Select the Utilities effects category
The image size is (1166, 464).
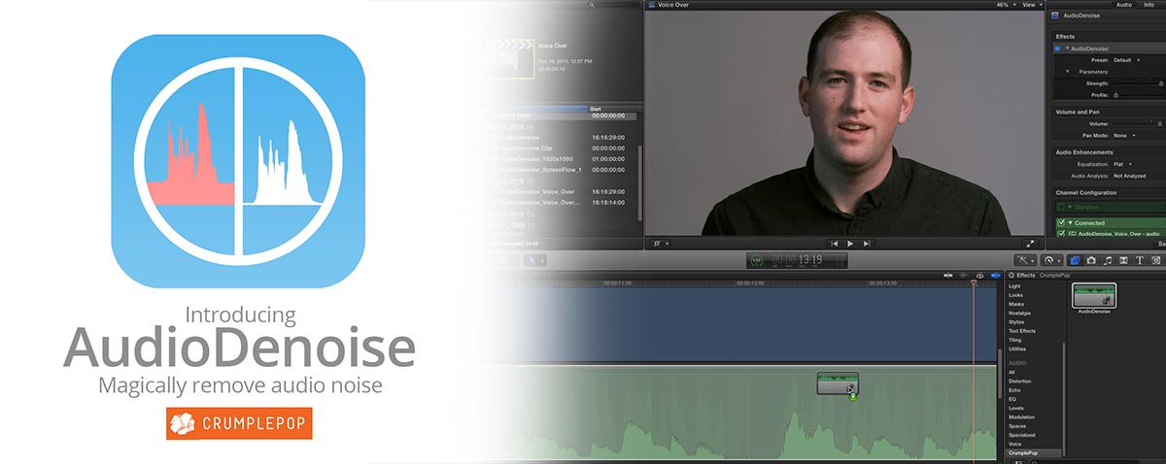(x=1017, y=349)
